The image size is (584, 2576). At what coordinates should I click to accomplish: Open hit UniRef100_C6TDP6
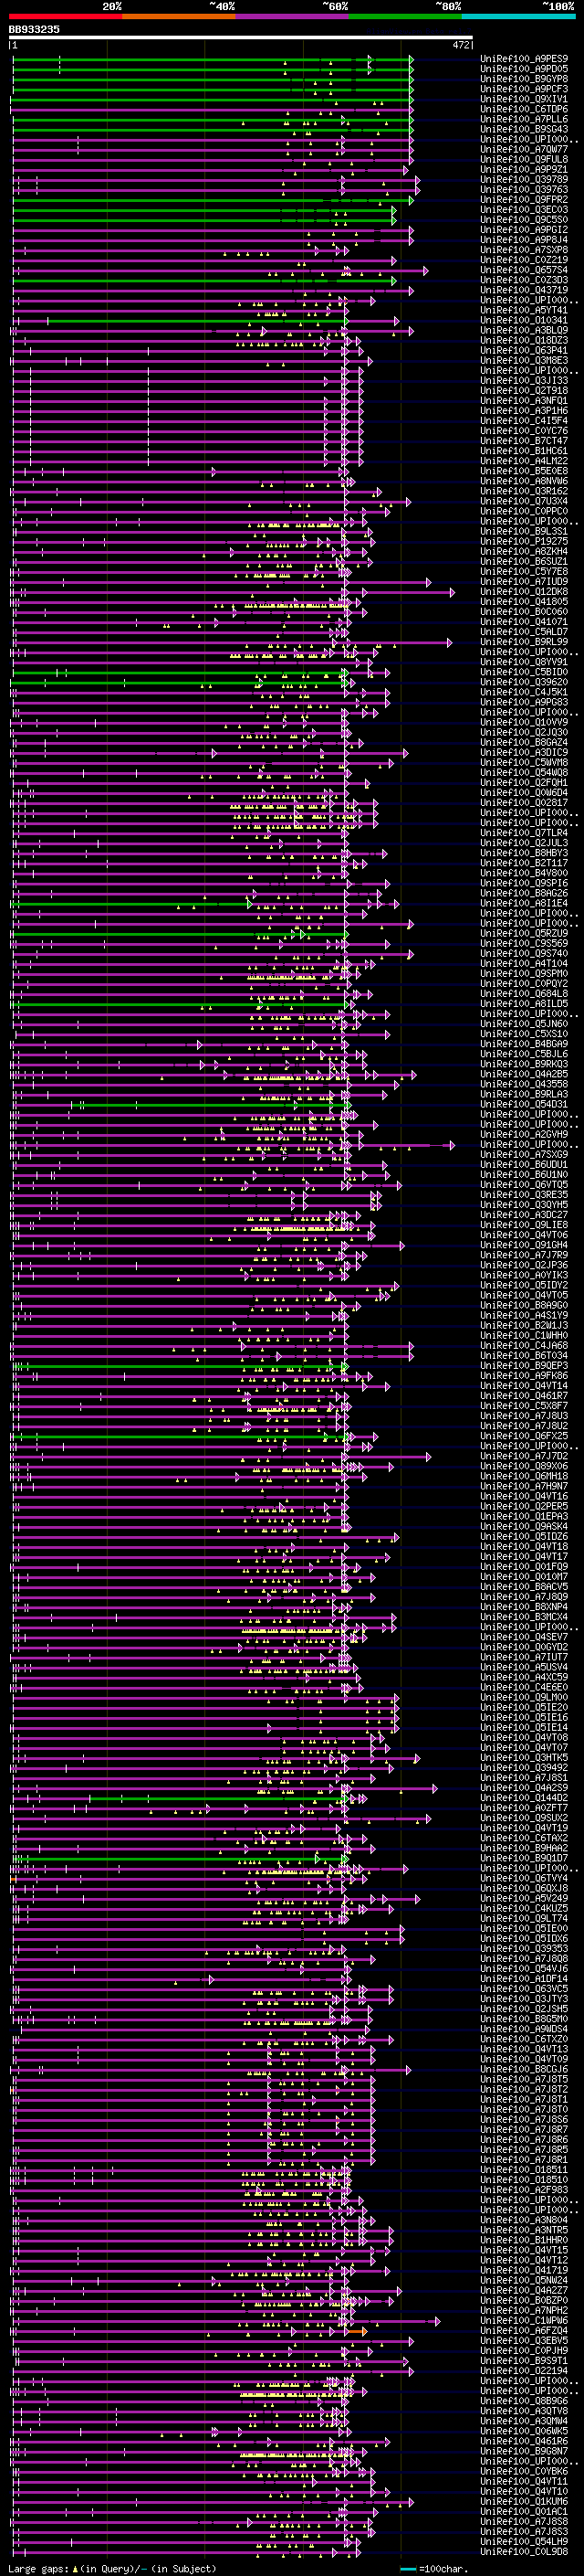(x=524, y=109)
